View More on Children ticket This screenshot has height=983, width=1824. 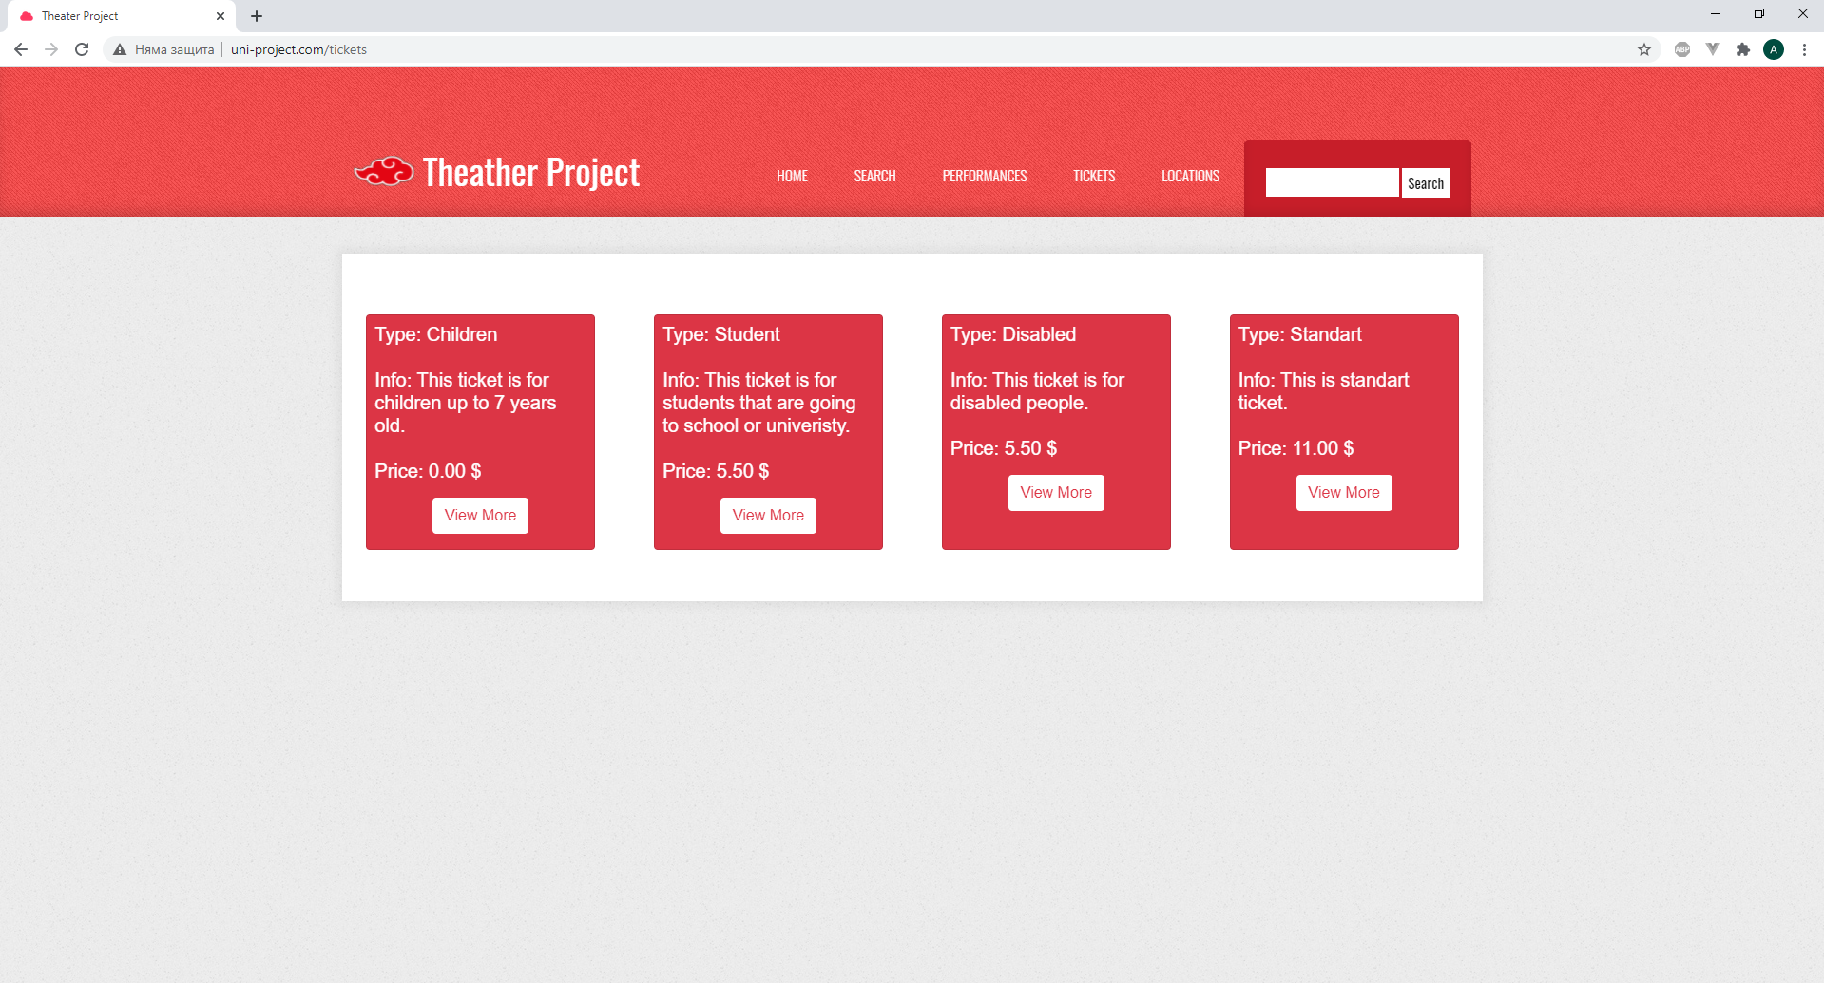click(480, 516)
